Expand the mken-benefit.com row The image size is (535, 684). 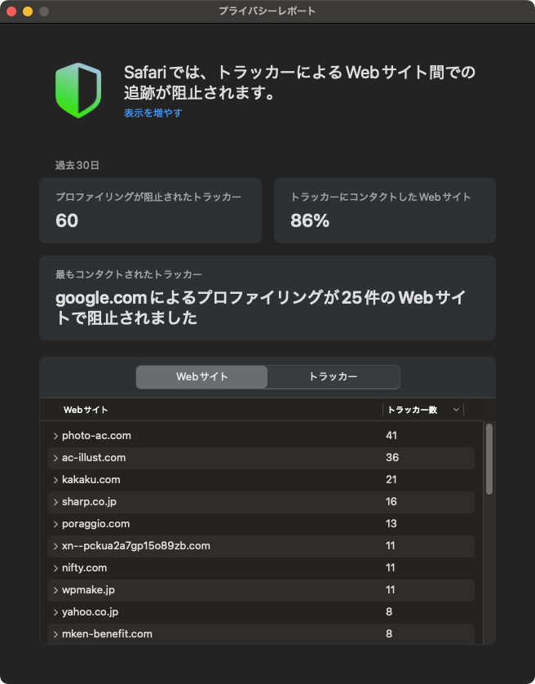[55, 634]
